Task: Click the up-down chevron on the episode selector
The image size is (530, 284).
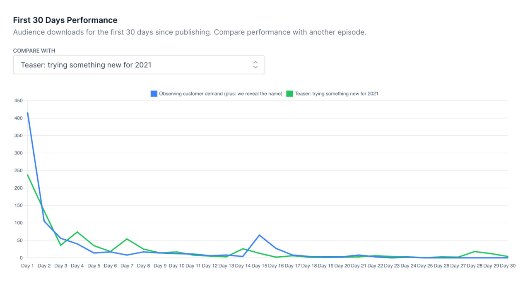Action: coord(255,65)
